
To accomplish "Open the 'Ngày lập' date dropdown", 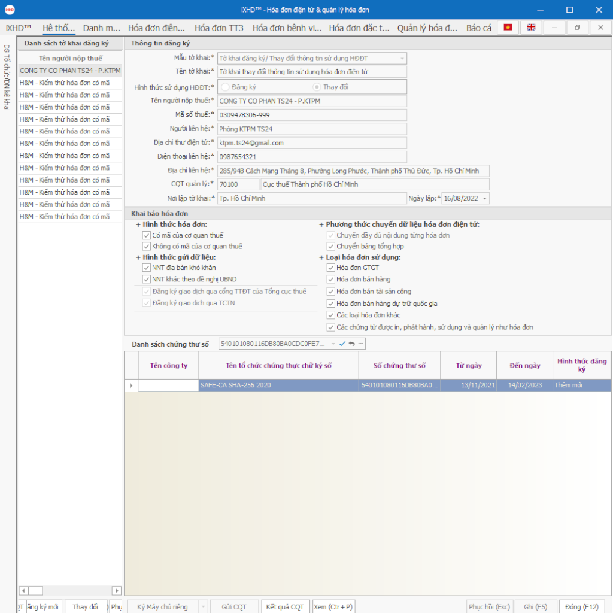I will click(484, 199).
